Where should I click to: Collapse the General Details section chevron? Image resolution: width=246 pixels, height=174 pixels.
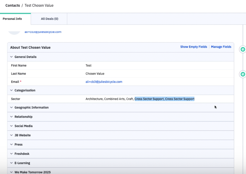tap(11, 57)
